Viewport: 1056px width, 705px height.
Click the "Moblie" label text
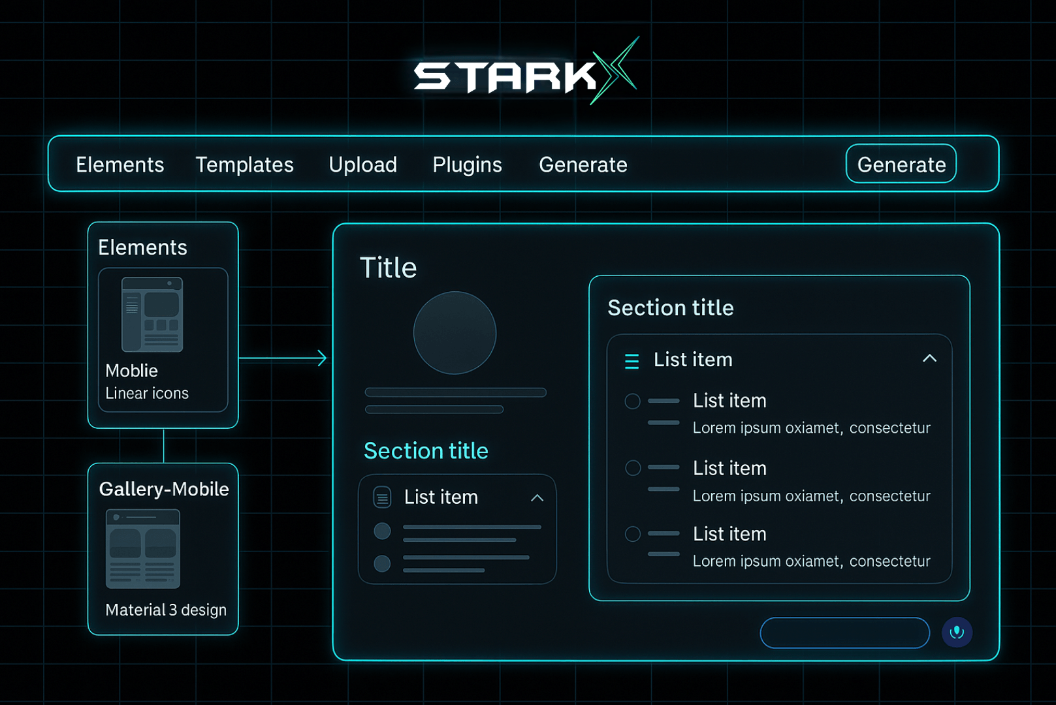[132, 371]
